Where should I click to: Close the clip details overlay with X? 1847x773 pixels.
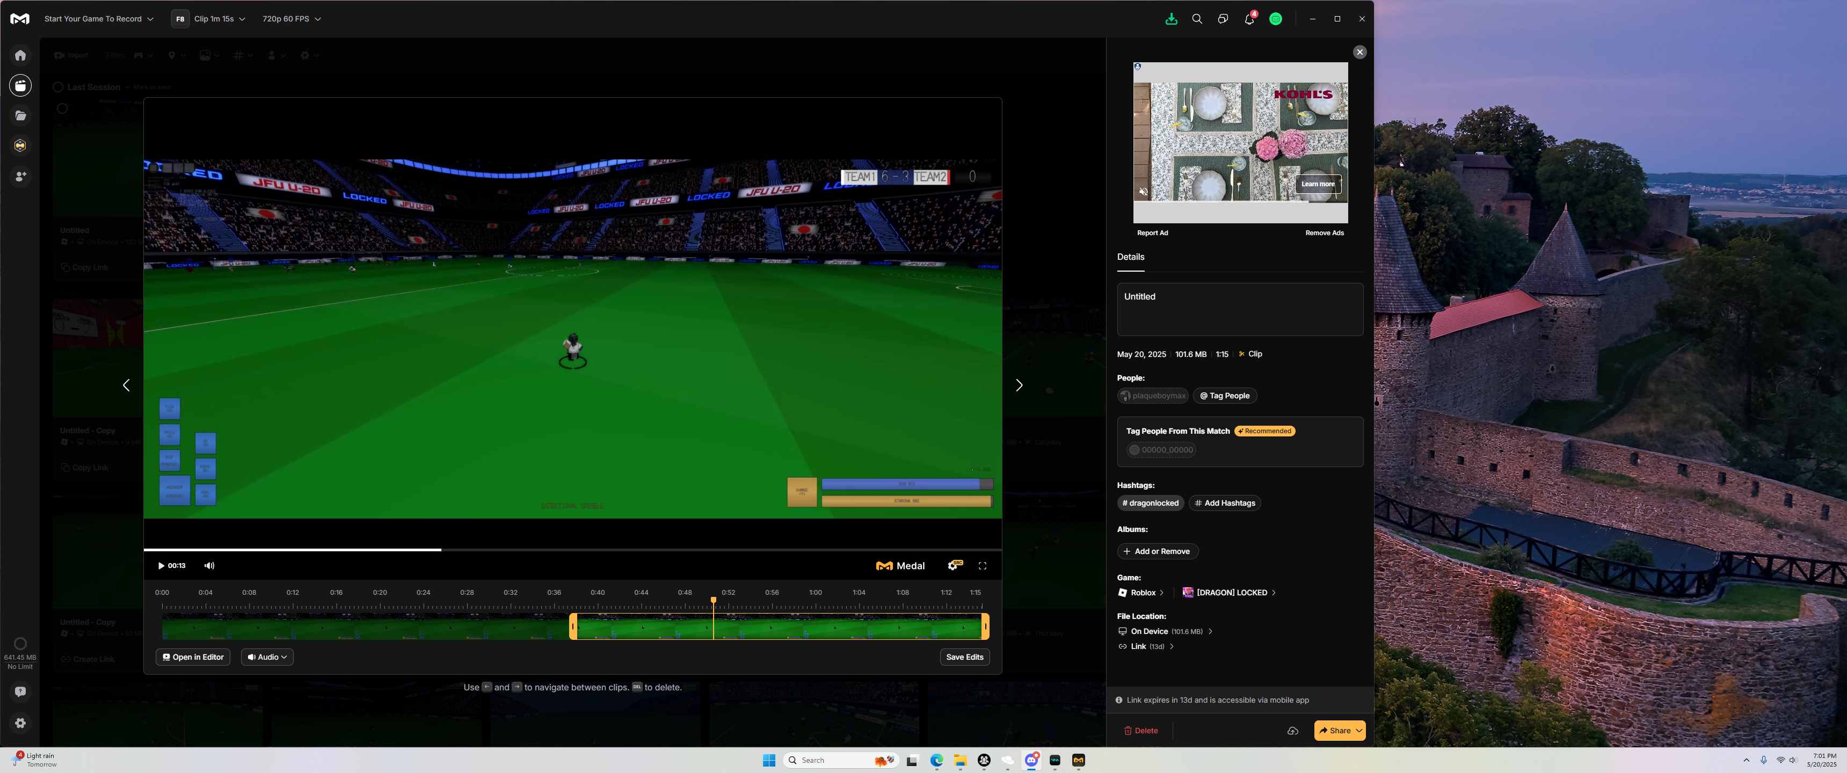pyautogui.click(x=1359, y=53)
